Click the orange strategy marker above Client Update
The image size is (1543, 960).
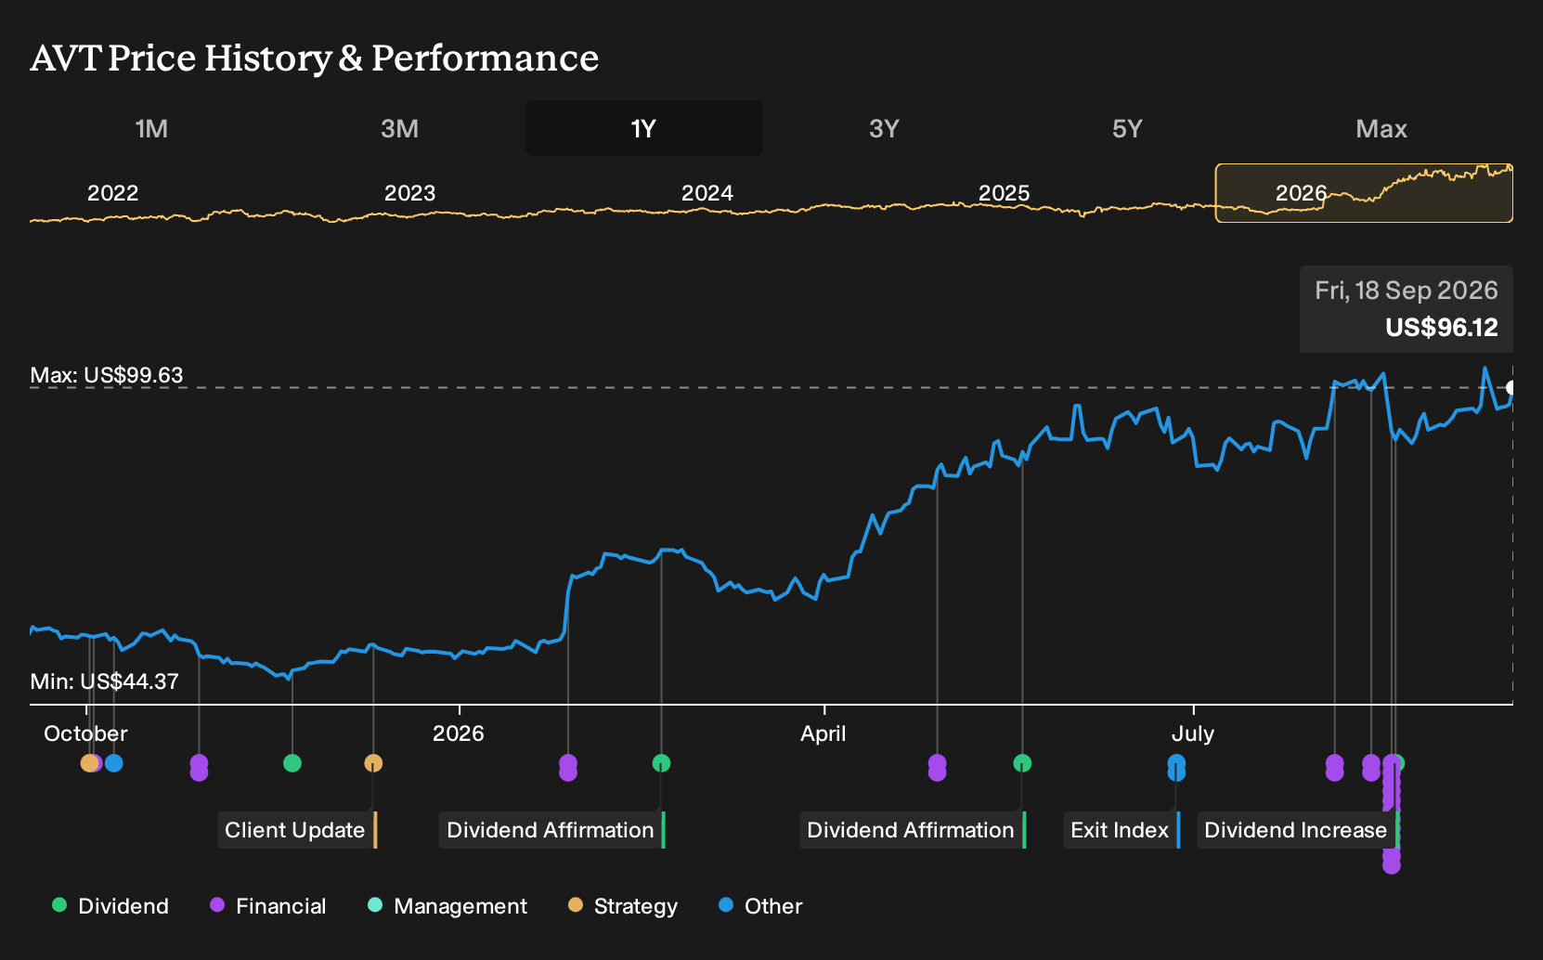point(373,763)
